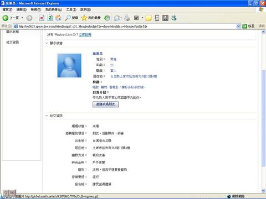Click the 立即註冊 sign-up link
Viewport: 266px width, 199px height.
click(85, 35)
